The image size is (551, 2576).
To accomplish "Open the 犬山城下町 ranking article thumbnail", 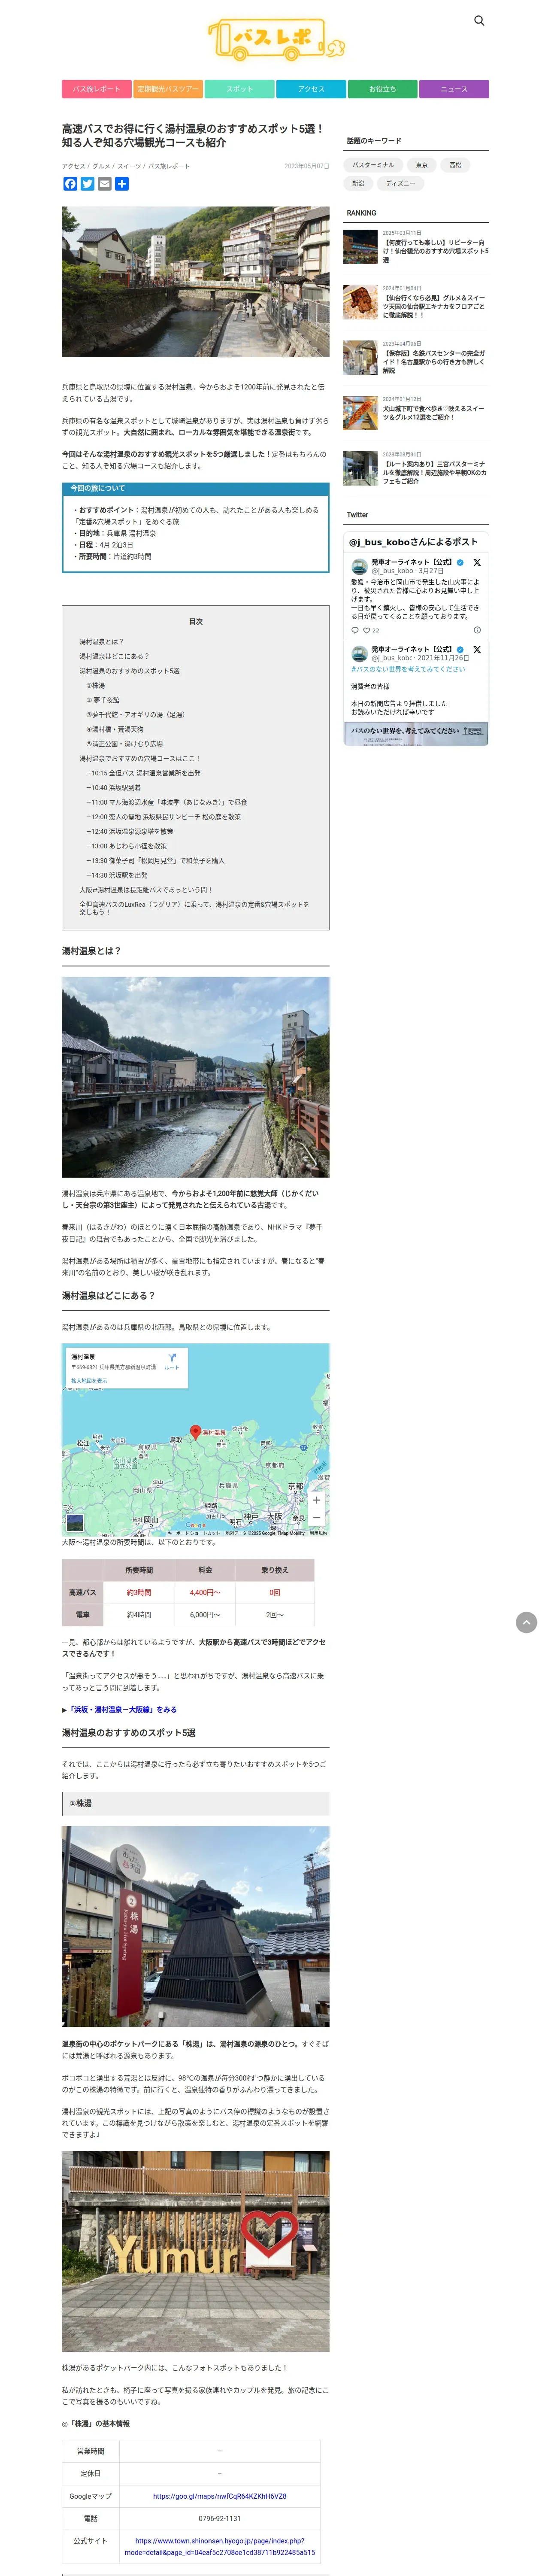I will [360, 413].
